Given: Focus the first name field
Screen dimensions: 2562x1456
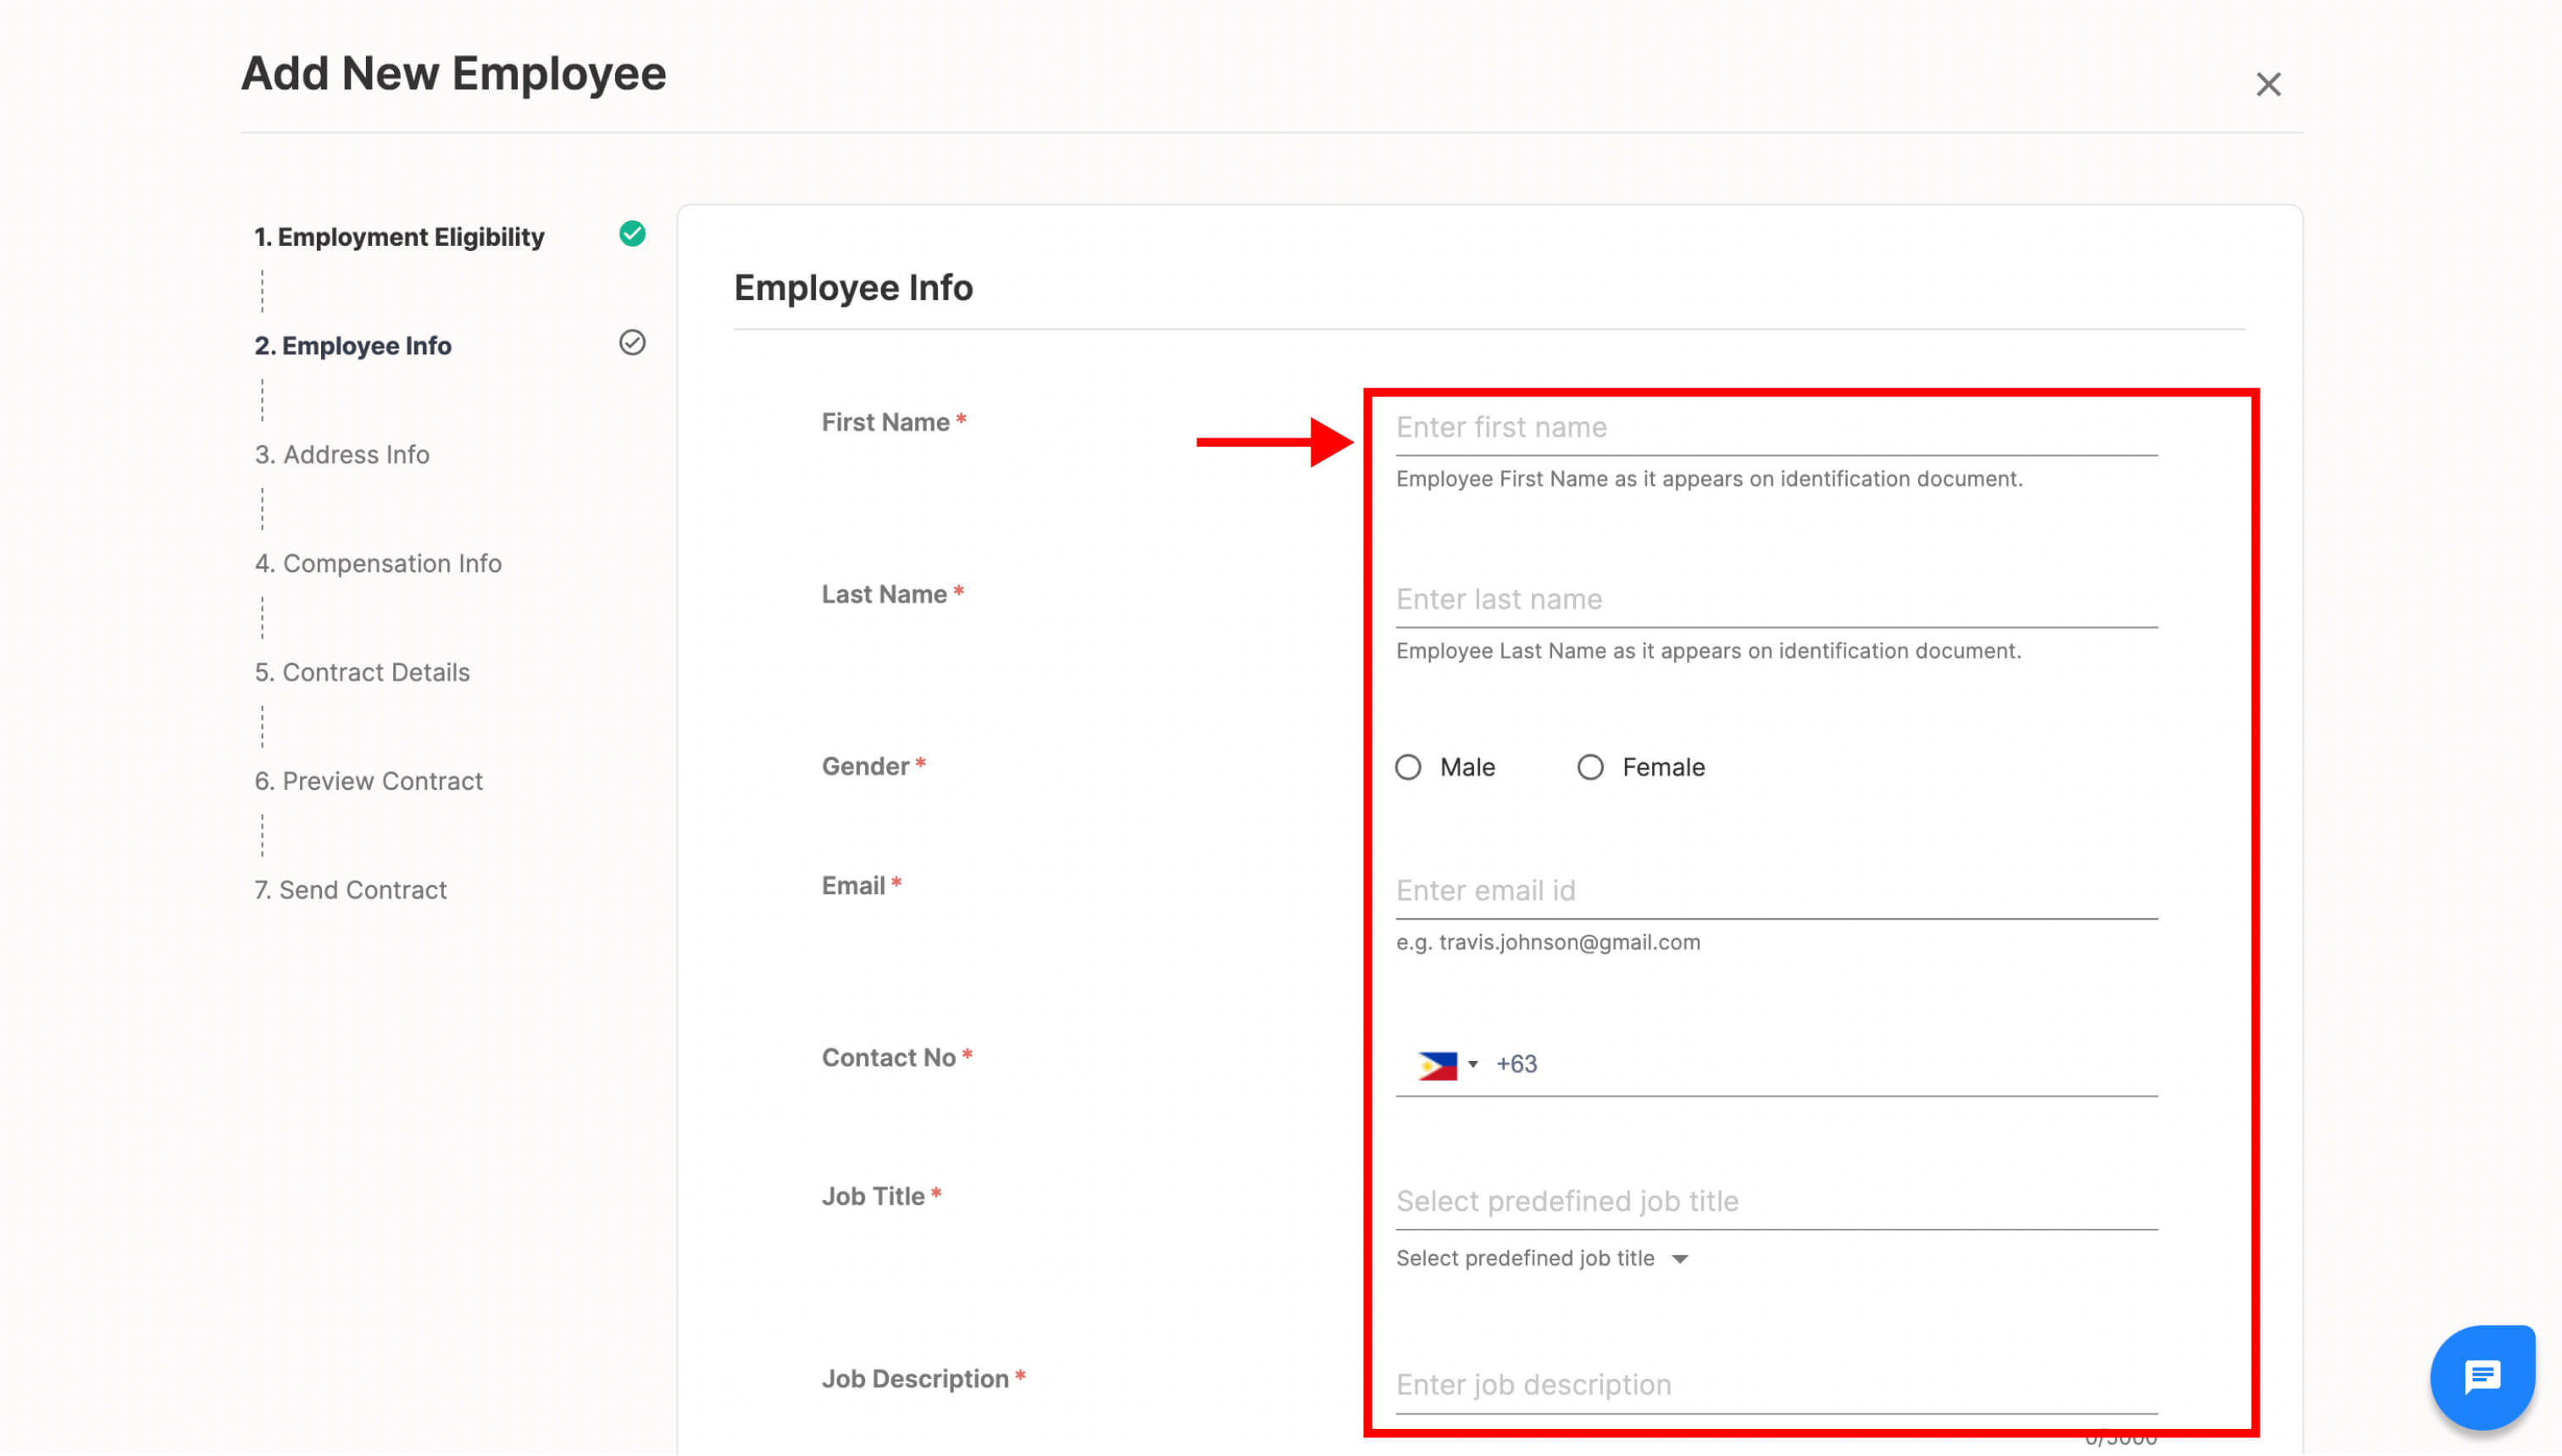Looking at the screenshot, I should 1775,428.
